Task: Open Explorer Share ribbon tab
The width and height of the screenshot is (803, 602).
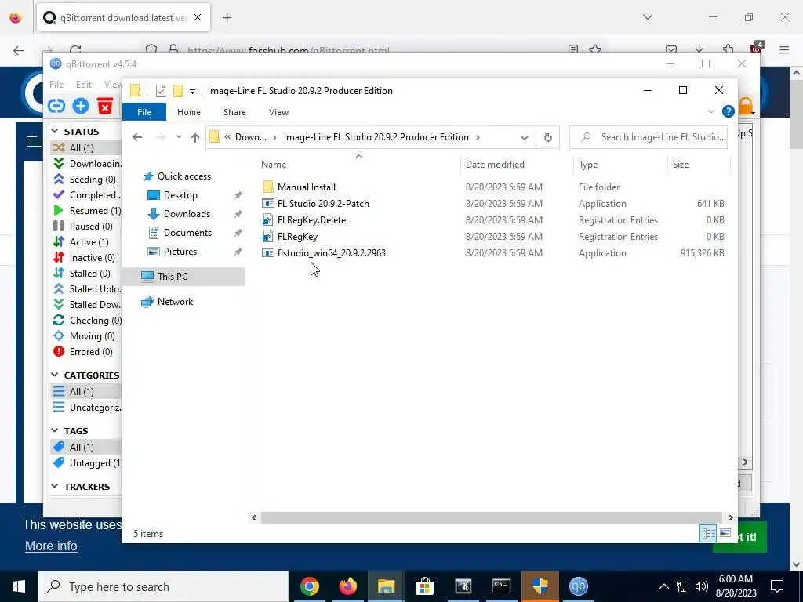Action: (234, 112)
